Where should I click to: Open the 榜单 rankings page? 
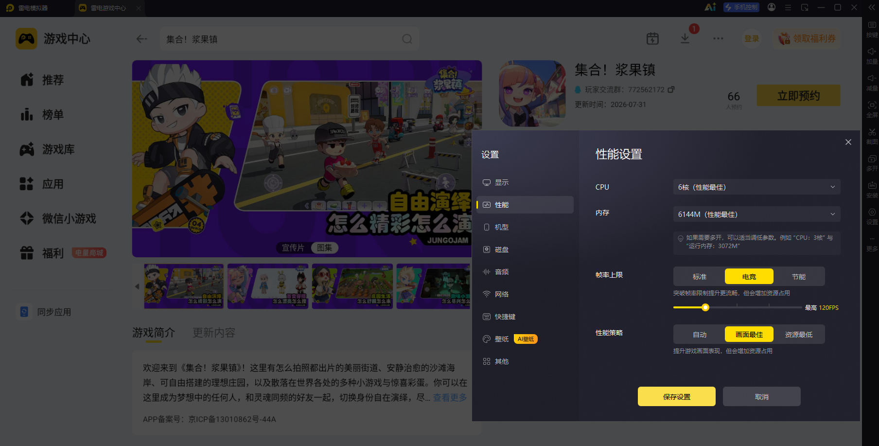[x=42, y=115]
